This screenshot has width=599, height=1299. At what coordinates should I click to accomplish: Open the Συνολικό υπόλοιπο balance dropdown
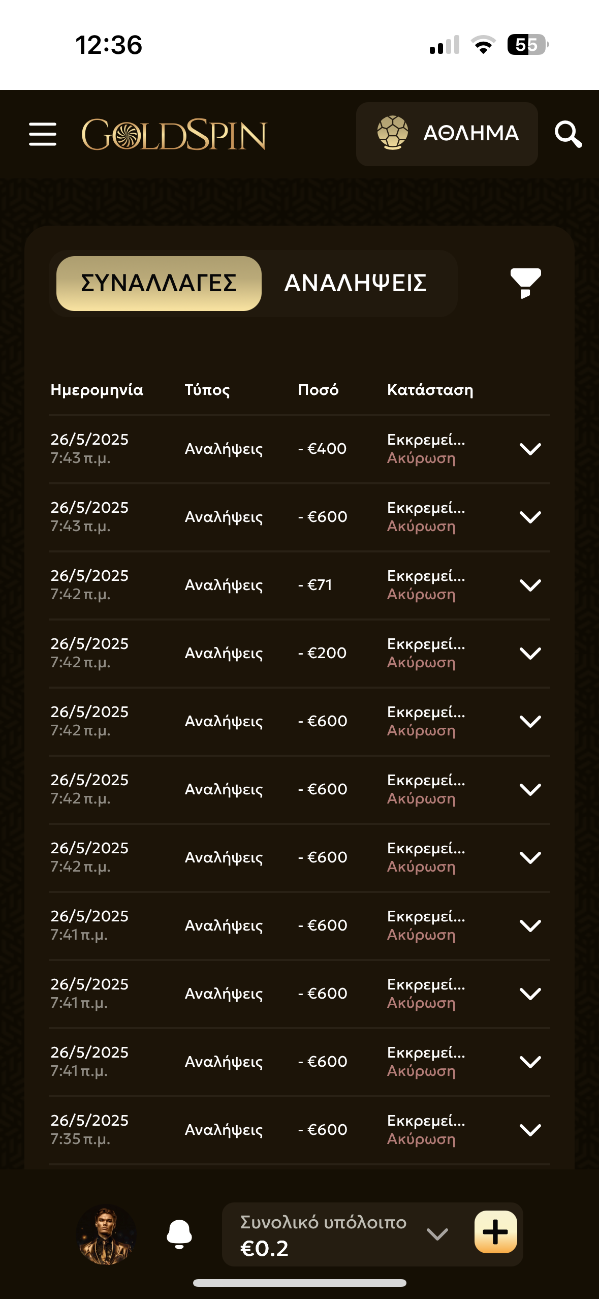point(437,1234)
